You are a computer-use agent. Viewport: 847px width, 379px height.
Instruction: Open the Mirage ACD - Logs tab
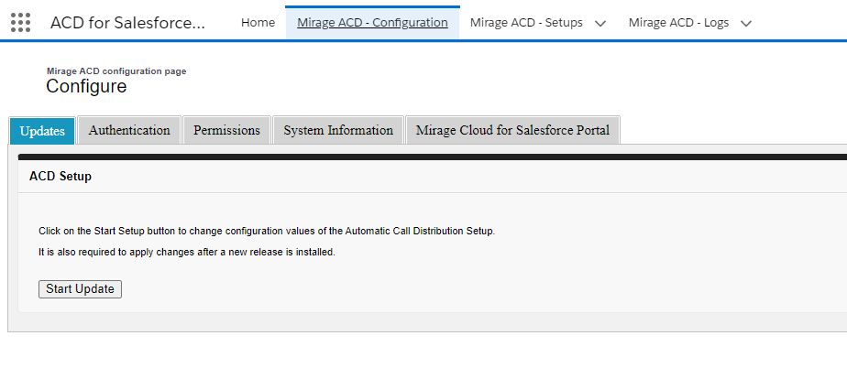(678, 23)
